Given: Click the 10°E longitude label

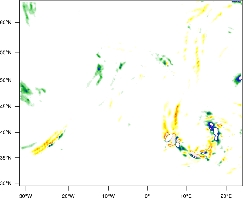Looking at the screenshot, I should click(x=186, y=196).
